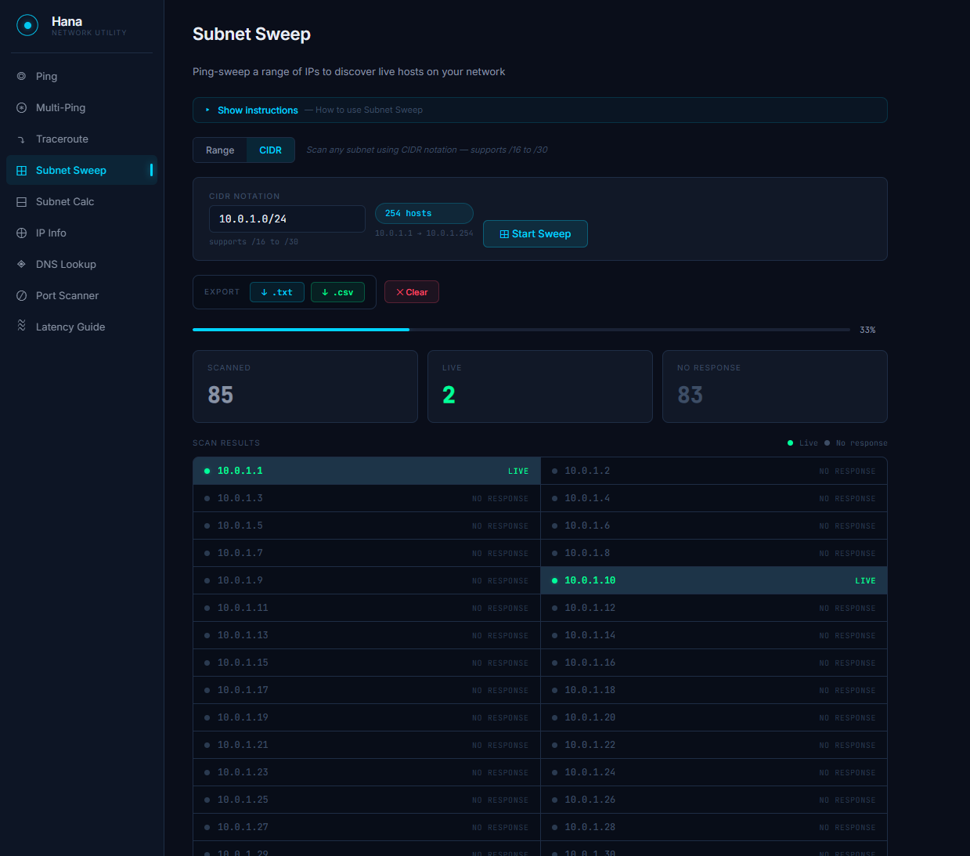This screenshot has width=970, height=856.
Task: Click result row 10.0.1.3
Action: click(366, 498)
